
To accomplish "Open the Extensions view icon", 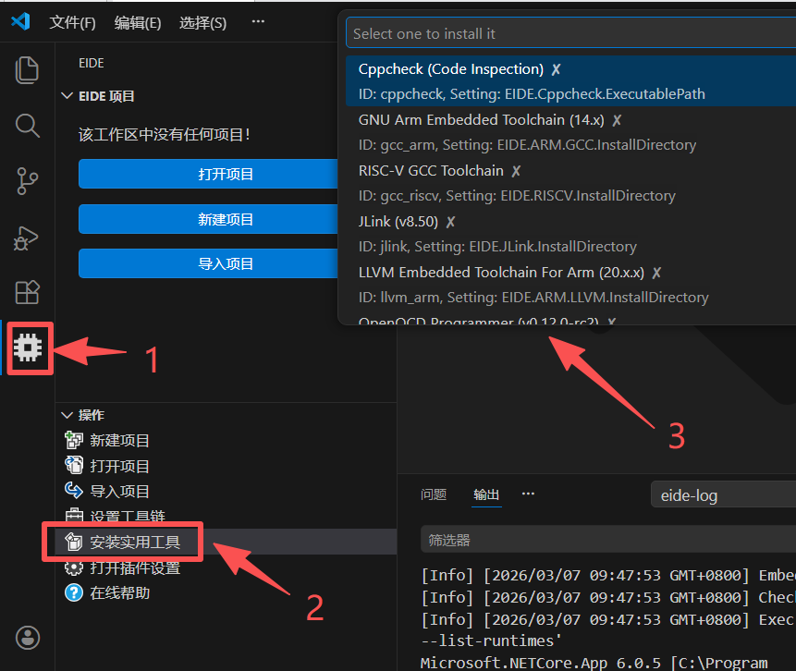I will [27, 292].
